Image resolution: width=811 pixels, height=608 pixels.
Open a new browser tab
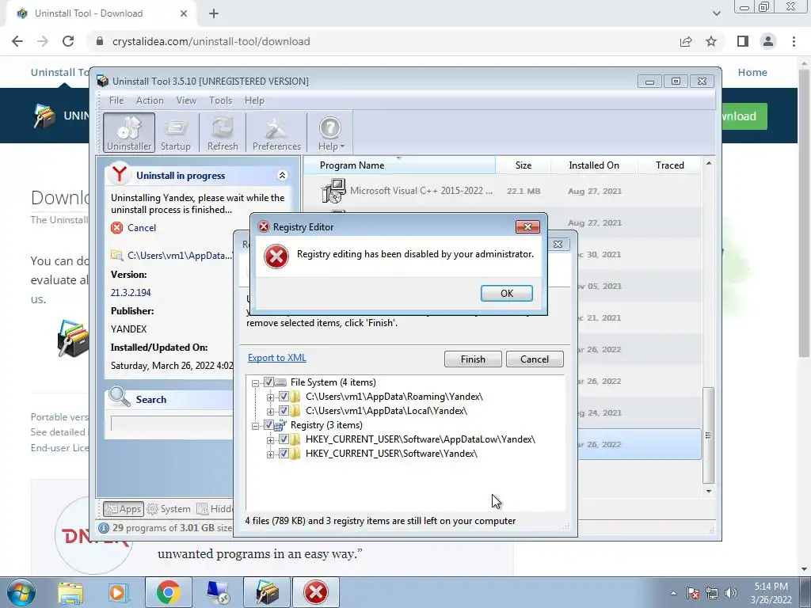pyautogui.click(x=214, y=13)
